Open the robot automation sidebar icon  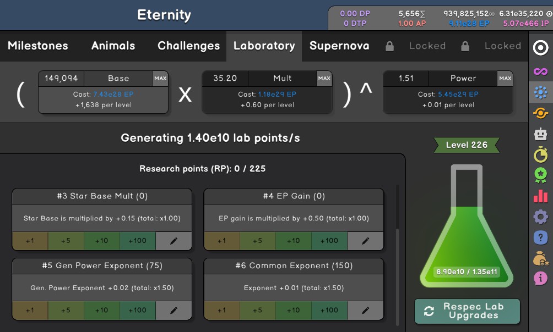tap(541, 134)
